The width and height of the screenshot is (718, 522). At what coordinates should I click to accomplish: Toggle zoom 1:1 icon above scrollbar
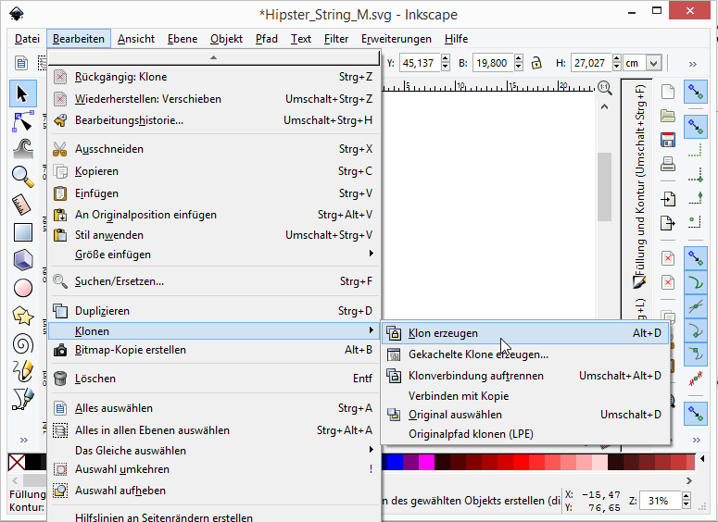click(x=604, y=87)
